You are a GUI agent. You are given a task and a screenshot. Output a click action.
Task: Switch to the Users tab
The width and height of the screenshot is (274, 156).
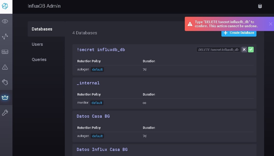46,44
